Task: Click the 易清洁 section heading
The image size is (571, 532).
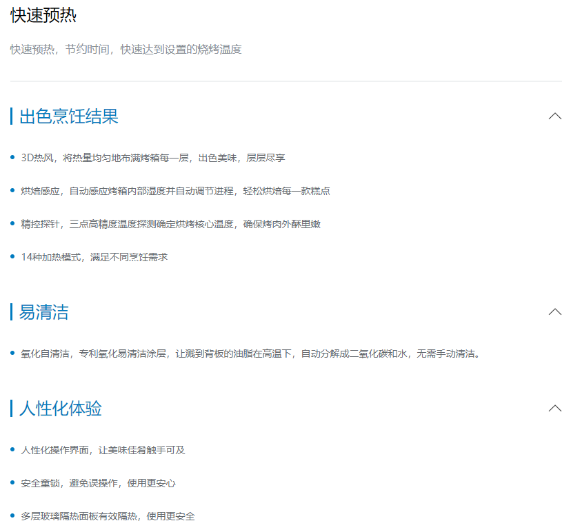Action: [44, 312]
